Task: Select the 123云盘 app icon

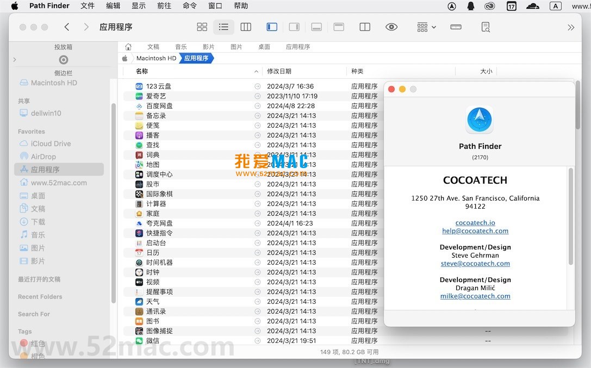Action: pos(139,86)
